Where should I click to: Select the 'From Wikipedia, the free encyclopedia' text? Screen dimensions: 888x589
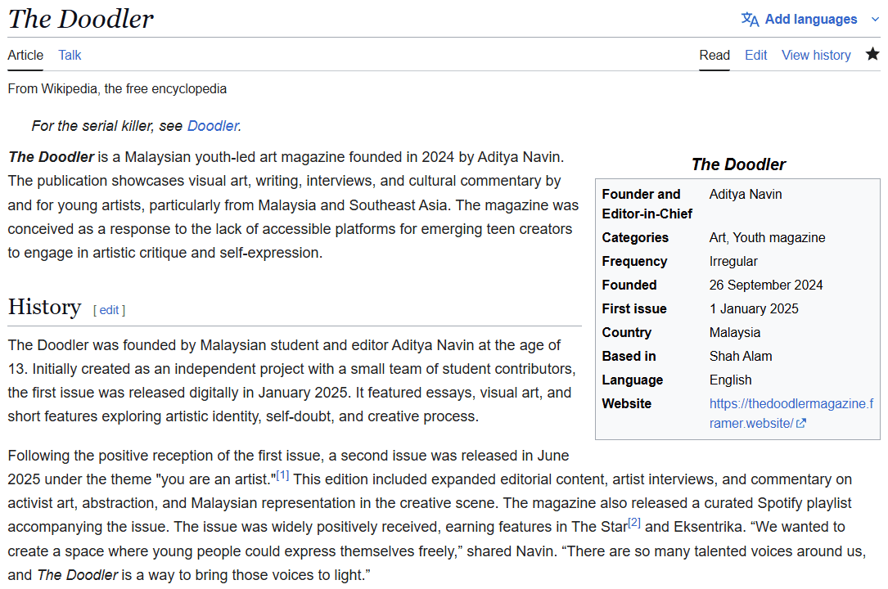[117, 89]
